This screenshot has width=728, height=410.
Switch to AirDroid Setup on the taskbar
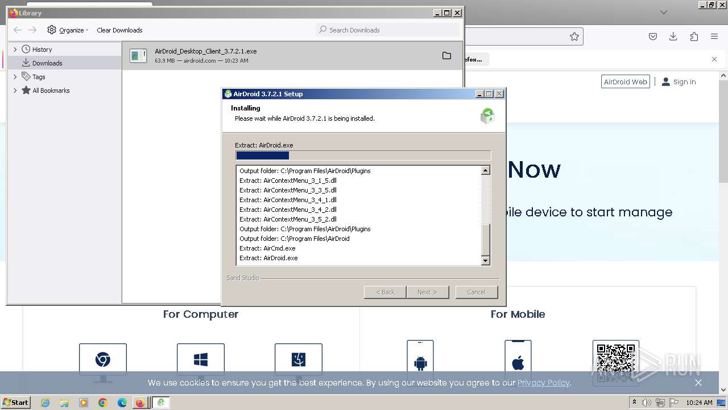161,403
